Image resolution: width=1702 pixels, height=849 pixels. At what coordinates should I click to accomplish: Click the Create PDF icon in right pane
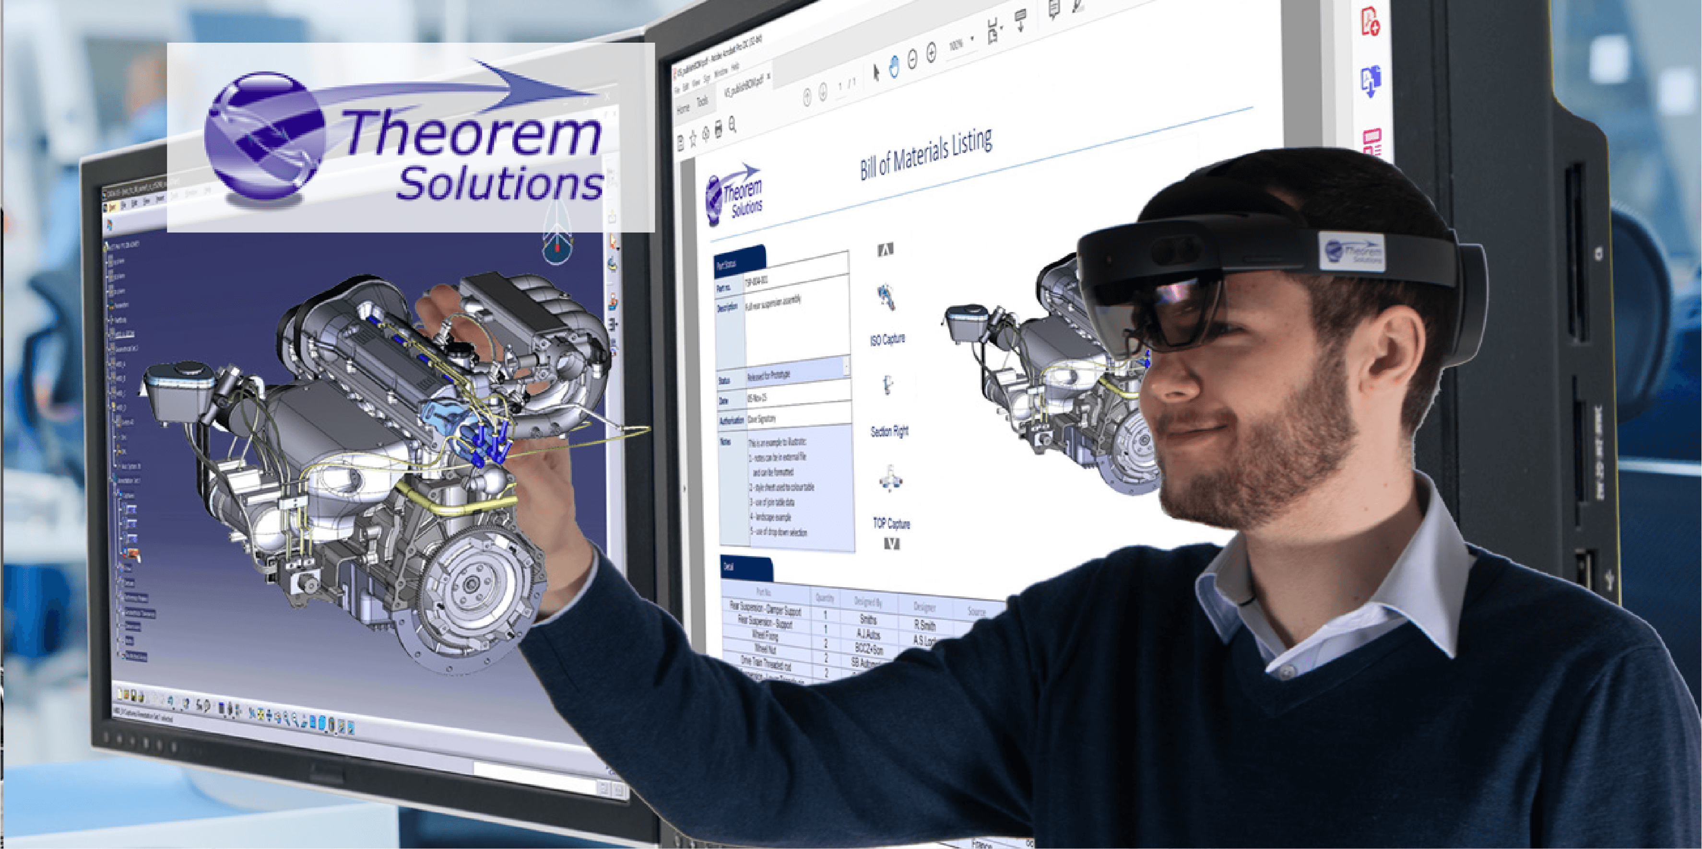point(1371,22)
